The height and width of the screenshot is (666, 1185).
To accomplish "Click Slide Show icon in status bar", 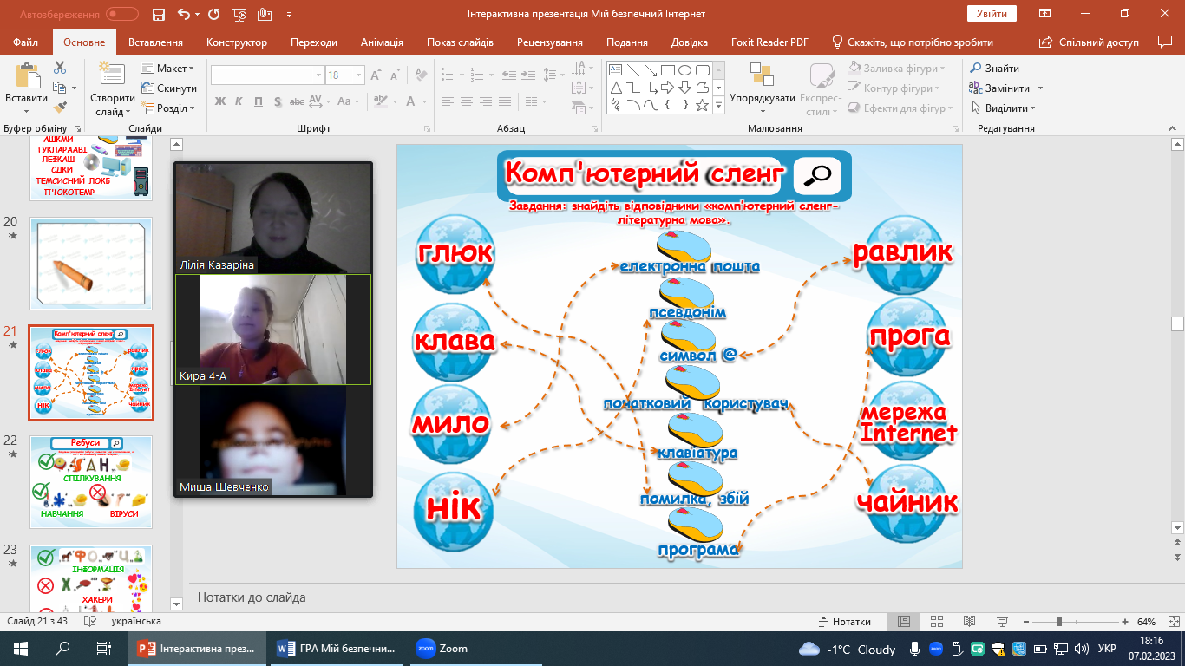I will (1000, 622).
